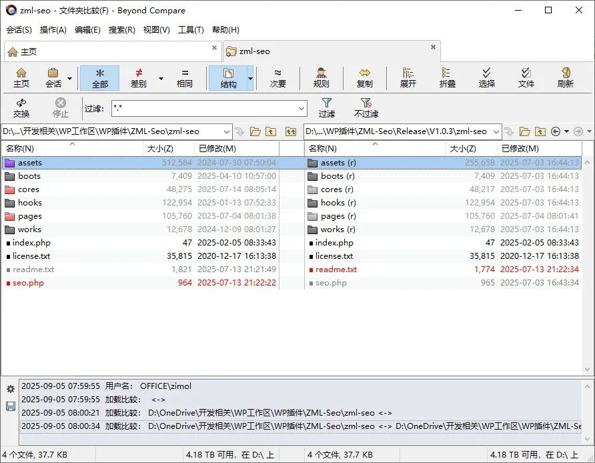
Task: Select the left hooks folder
Action: (x=140, y=203)
